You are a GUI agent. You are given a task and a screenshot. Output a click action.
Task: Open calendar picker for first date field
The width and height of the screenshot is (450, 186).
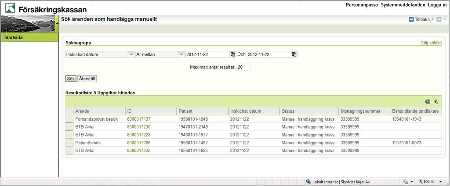(232, 54)
